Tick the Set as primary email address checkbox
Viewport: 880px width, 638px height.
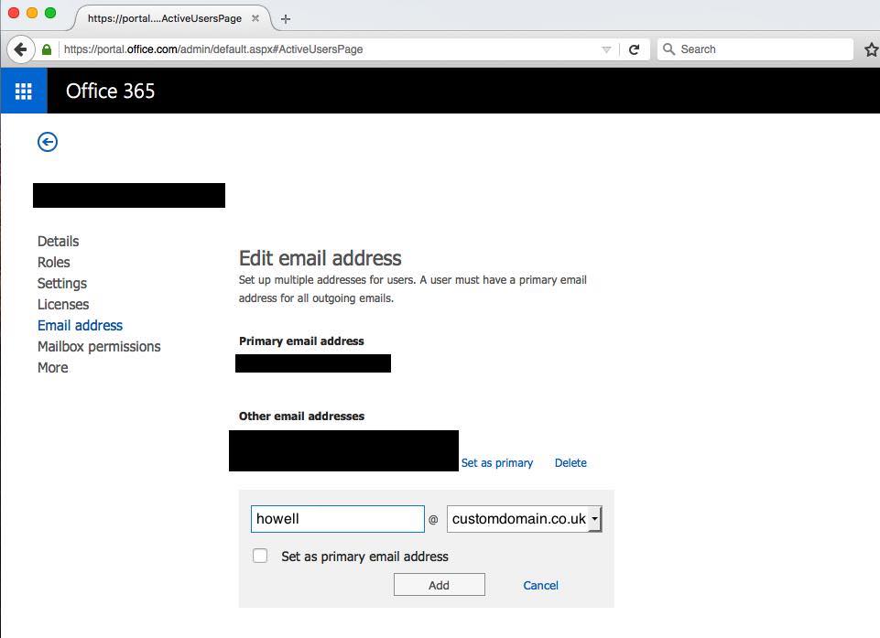[260, 556]
